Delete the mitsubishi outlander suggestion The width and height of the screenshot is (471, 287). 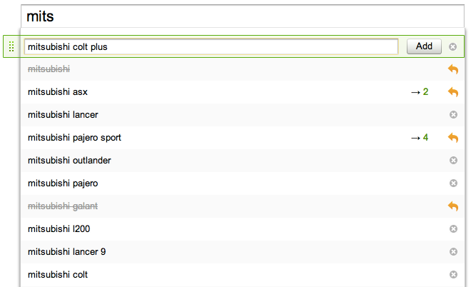tap(453, 160)
